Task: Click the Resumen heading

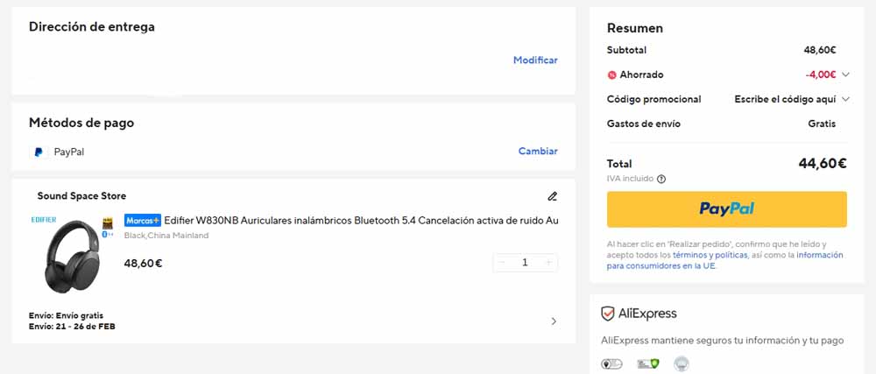Action: 635,28
